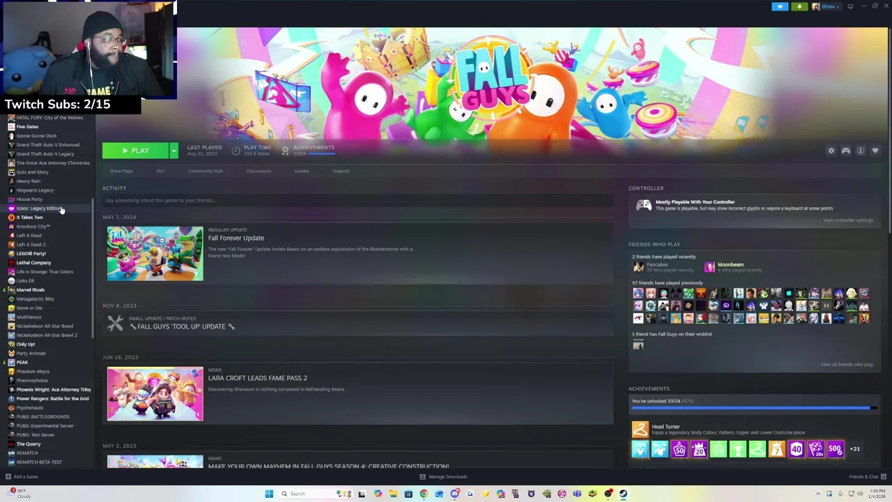Click the wishlist friend's avatar
This screenshot has height=502, width=892.
tap(638, 344)
